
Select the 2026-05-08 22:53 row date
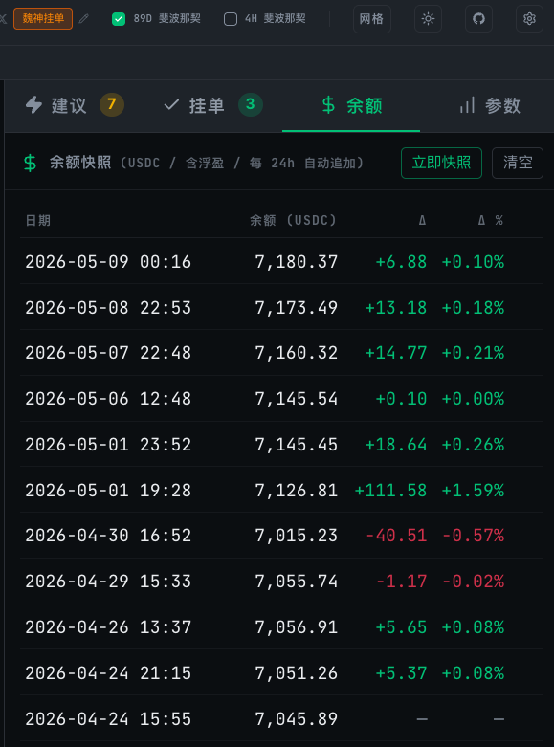coord(108,308)
